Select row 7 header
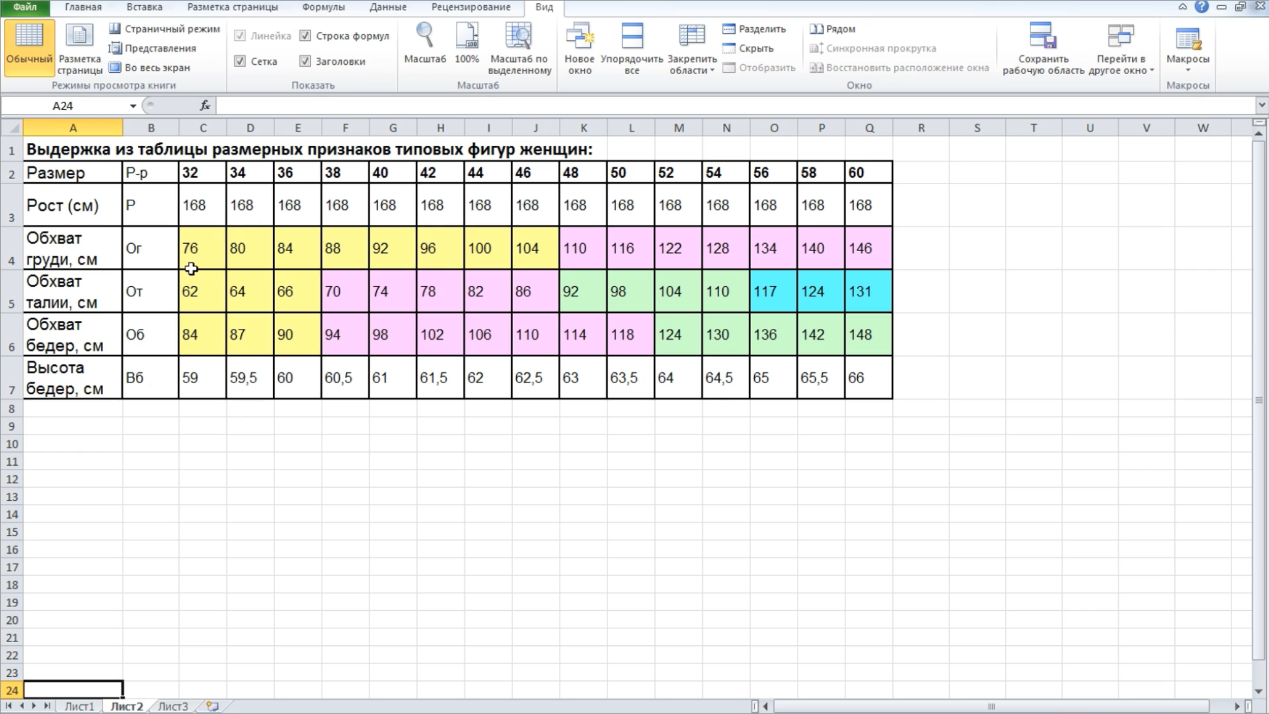The width and height of the screenshot is (1269, 714). (x=11, y=377)
